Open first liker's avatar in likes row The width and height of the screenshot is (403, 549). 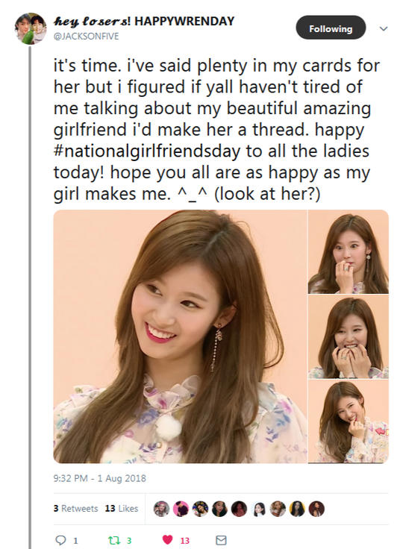point(161,509)
